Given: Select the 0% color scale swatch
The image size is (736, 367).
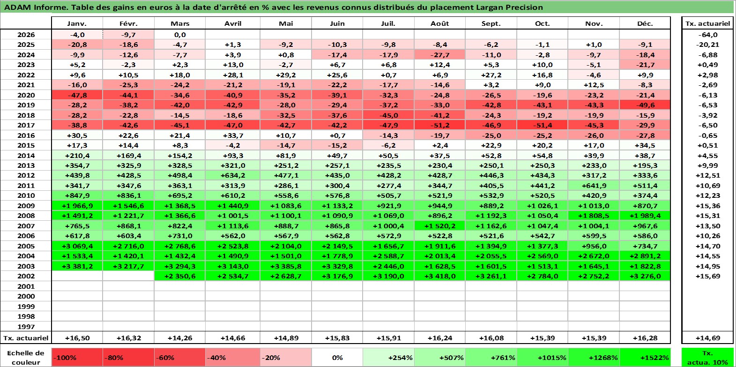Looking at the screenshot, I should [x=337, y=357].
